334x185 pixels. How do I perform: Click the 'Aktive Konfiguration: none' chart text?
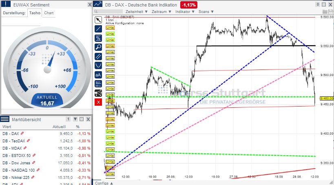click(x=125, y=23)
